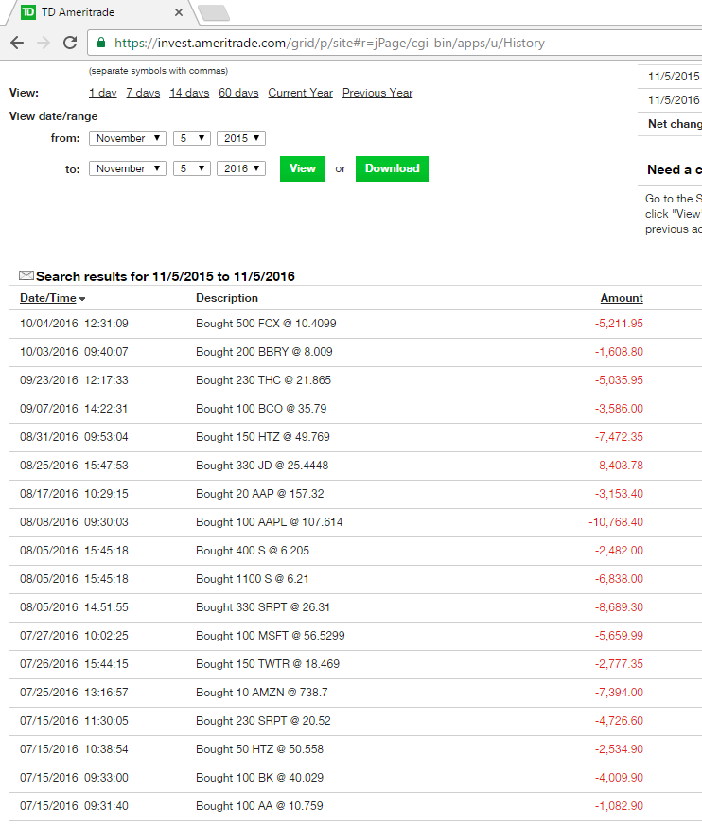This screenshot has height=826, width=702.
Task: Click the 'Bought 100 AAPL @ 107.614' description
Action: (269, 522)
